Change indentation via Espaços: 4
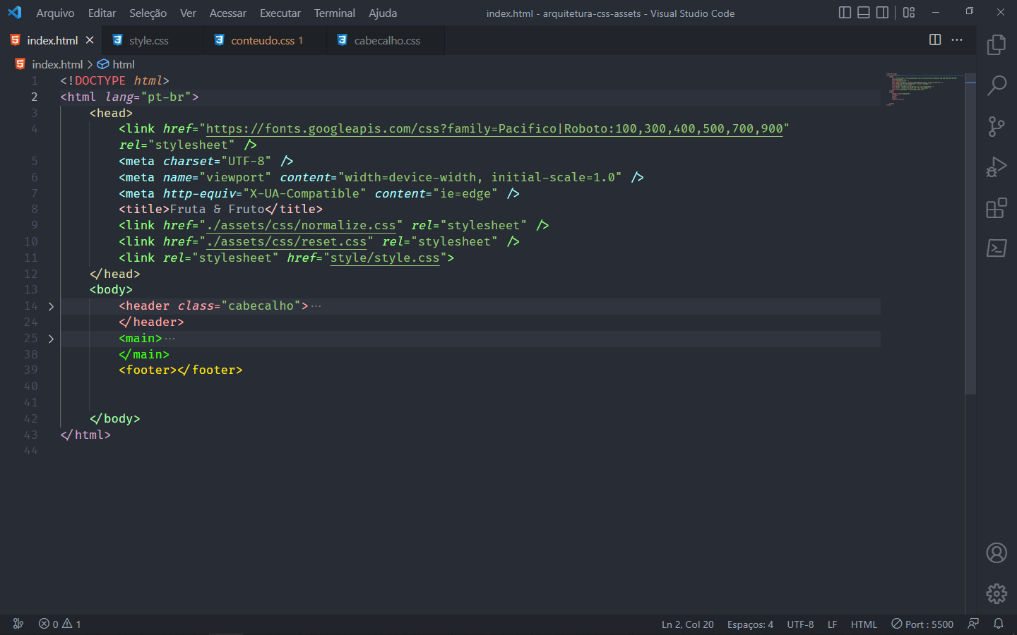Image resolution: width=1017 pixels, height=635 pixels. tap(750, 624)
